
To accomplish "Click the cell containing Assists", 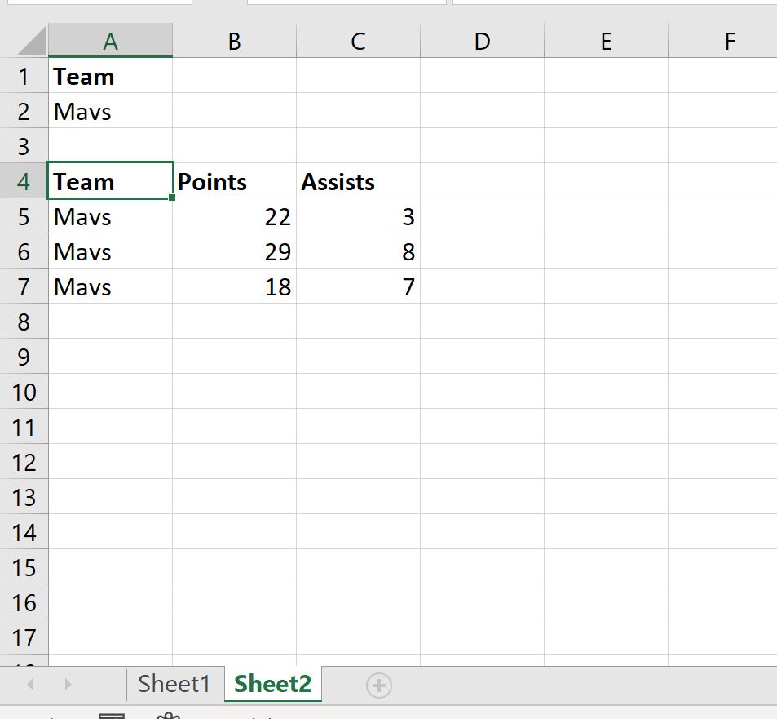I will click(357, 181).
